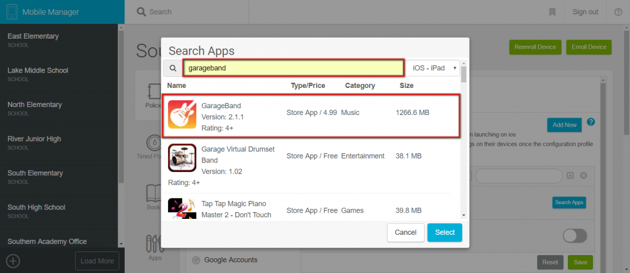
Task: Select Tap Tap Magic Piano Master 2 name
Action: [x=236, y=209]
